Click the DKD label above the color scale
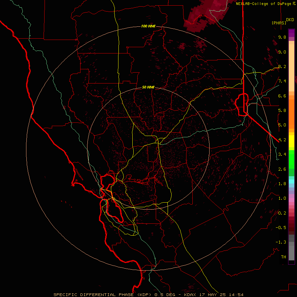The image size is (297, 297). coord(290,20)
